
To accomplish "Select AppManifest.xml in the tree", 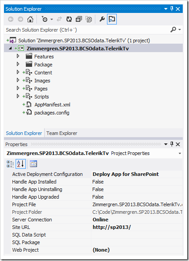I will [52, 105].
